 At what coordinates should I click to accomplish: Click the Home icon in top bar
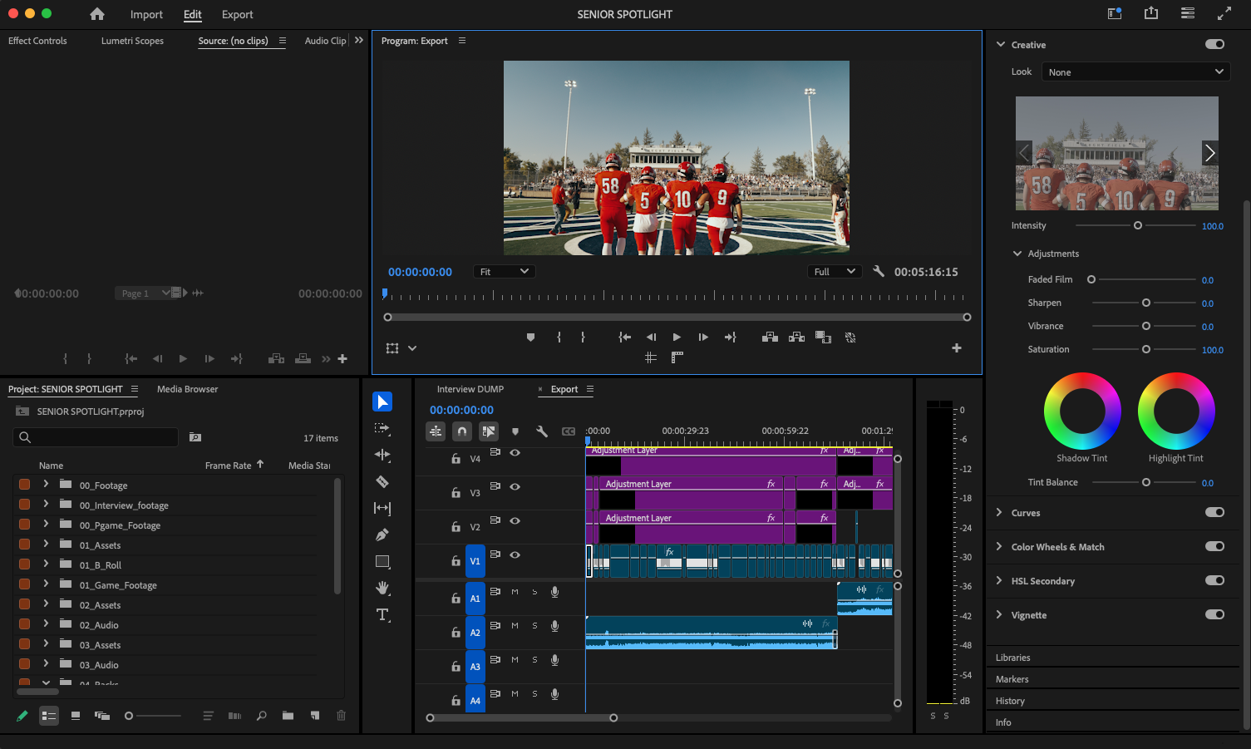point(97,14)
